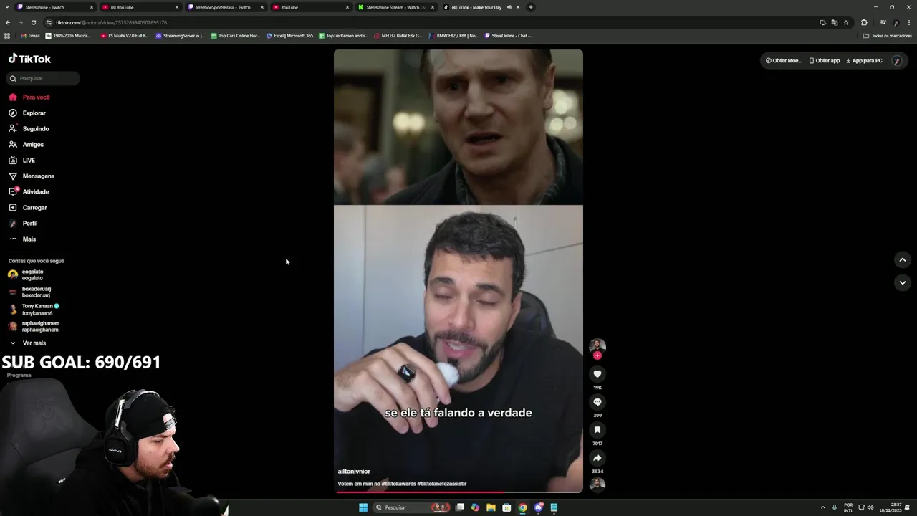The height and width of the screenshot is (516, 917).
Task: Open the Todos os marcadores folder
Action: pyautogui.click(x=888, y=35)
